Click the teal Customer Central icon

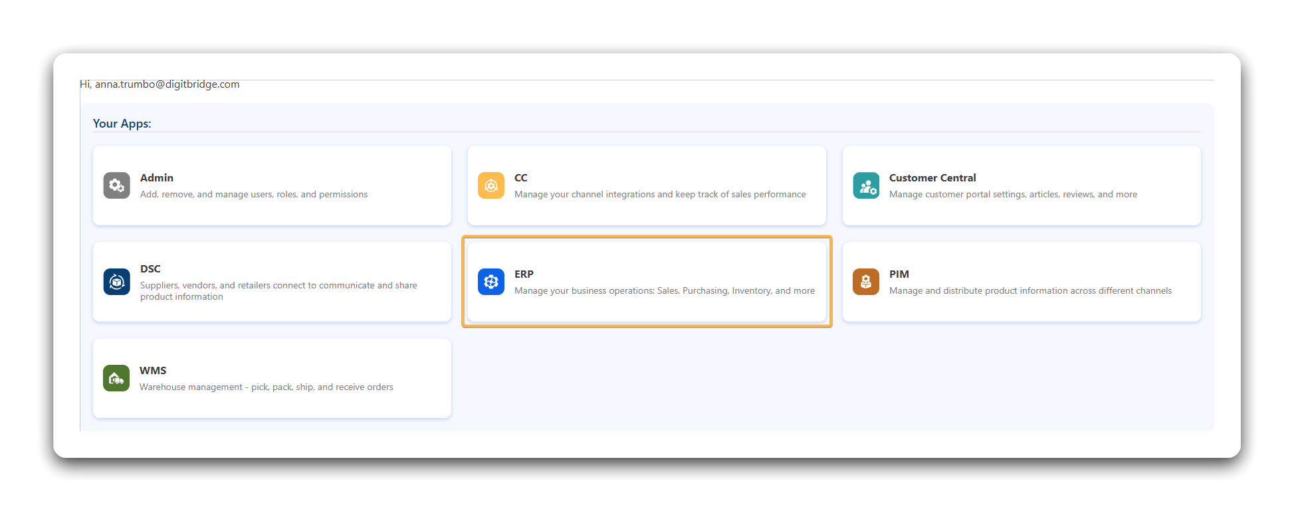coord(865,185)
